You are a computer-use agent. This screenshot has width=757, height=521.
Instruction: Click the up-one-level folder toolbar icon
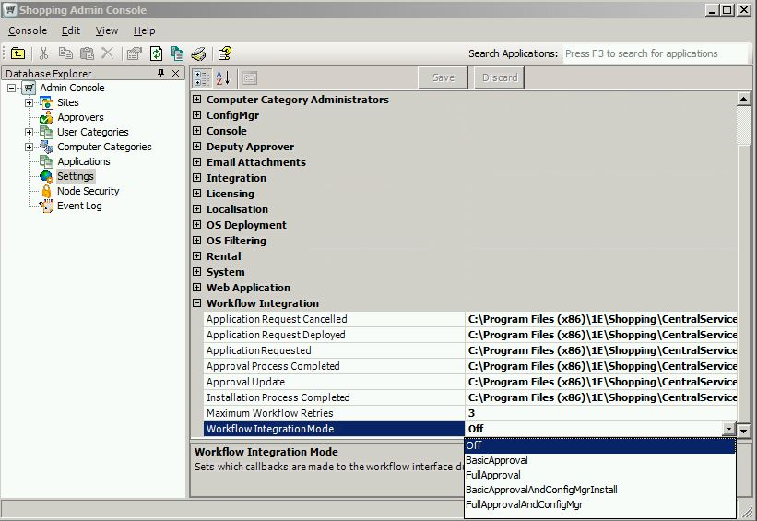[18, 53]
